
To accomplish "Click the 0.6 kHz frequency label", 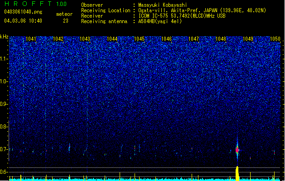I will [x=4, y=172].
